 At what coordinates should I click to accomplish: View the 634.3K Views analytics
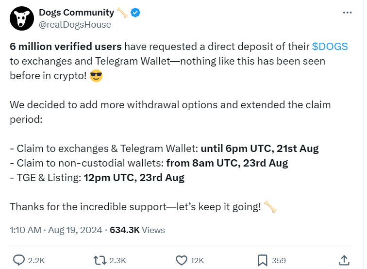click(137, 230)
